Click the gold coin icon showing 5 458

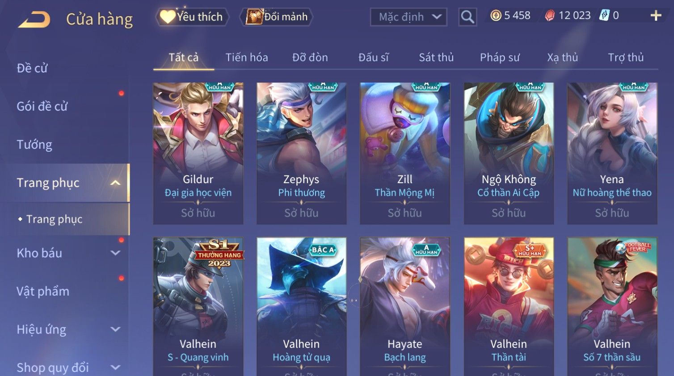[x=496, y=16]
